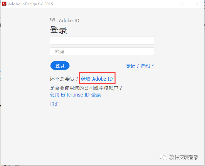Viewport: 205px width, 166px height.
Task: Minimize the Adobe InDesign login window
Action: (x=168, y=4)
